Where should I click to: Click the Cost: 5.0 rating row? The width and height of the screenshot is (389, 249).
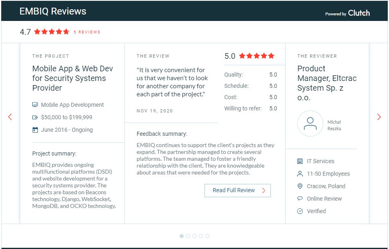[x=250, y=98]
